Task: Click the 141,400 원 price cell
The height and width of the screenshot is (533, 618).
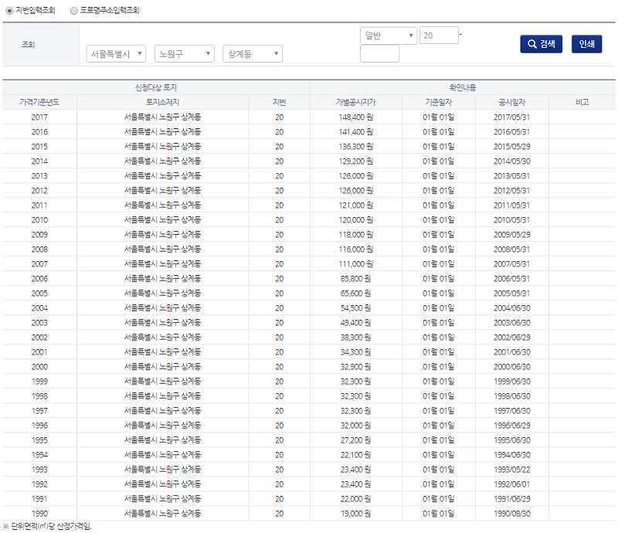Action: coord(356,131)
